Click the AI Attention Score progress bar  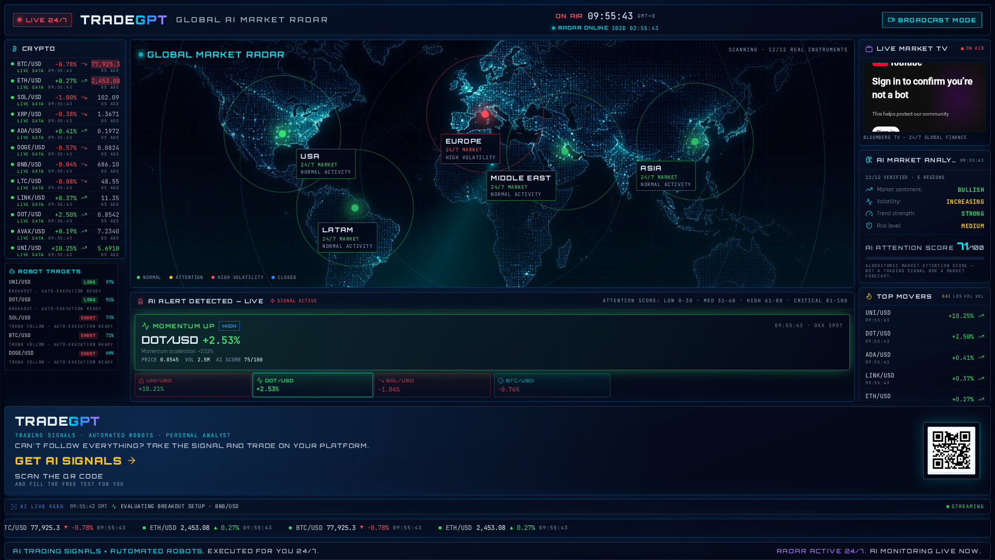[x=925, y=258]
